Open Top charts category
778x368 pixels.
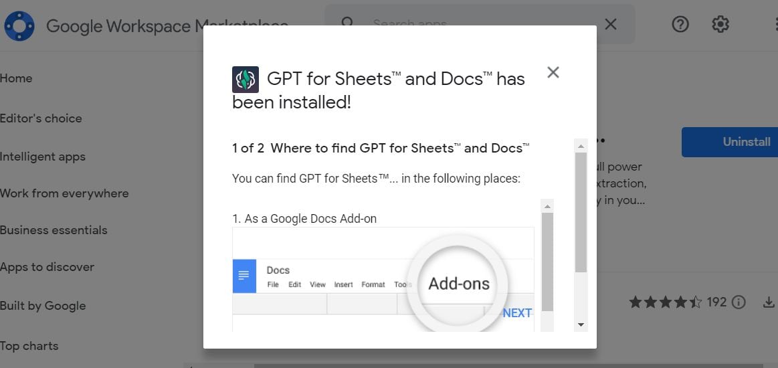29,346
